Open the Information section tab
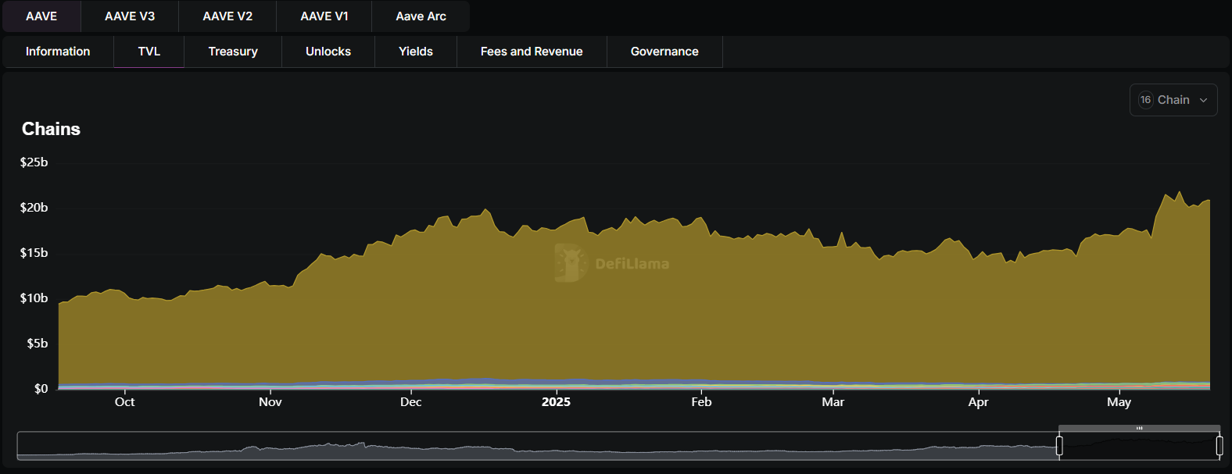This screenshot has height=474, width=1232. [58, 52]
